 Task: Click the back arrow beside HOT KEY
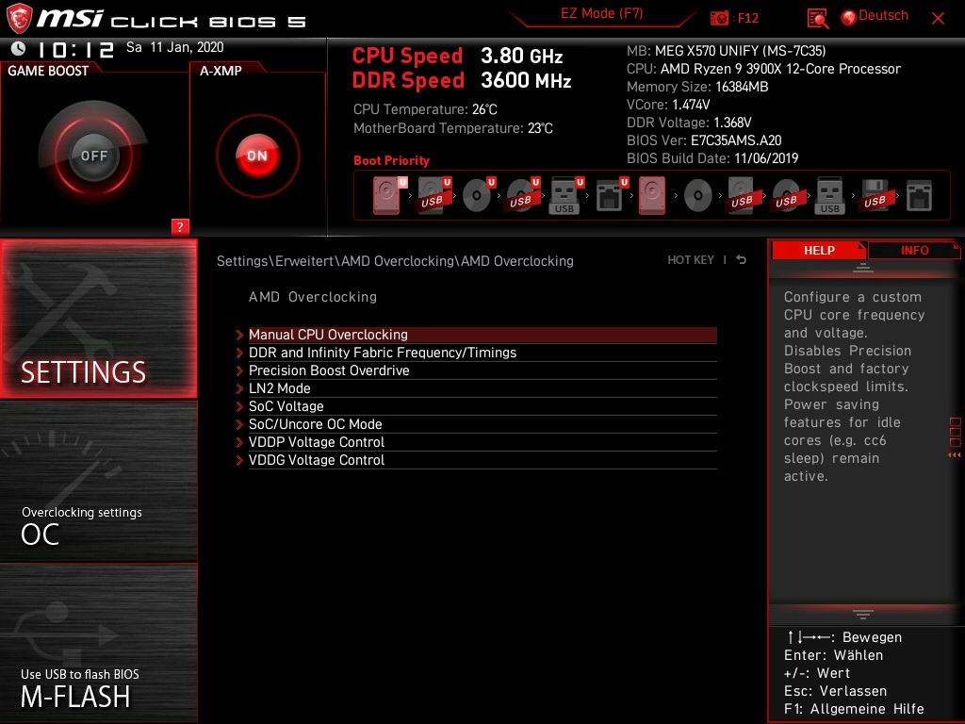tap(742, 260)
